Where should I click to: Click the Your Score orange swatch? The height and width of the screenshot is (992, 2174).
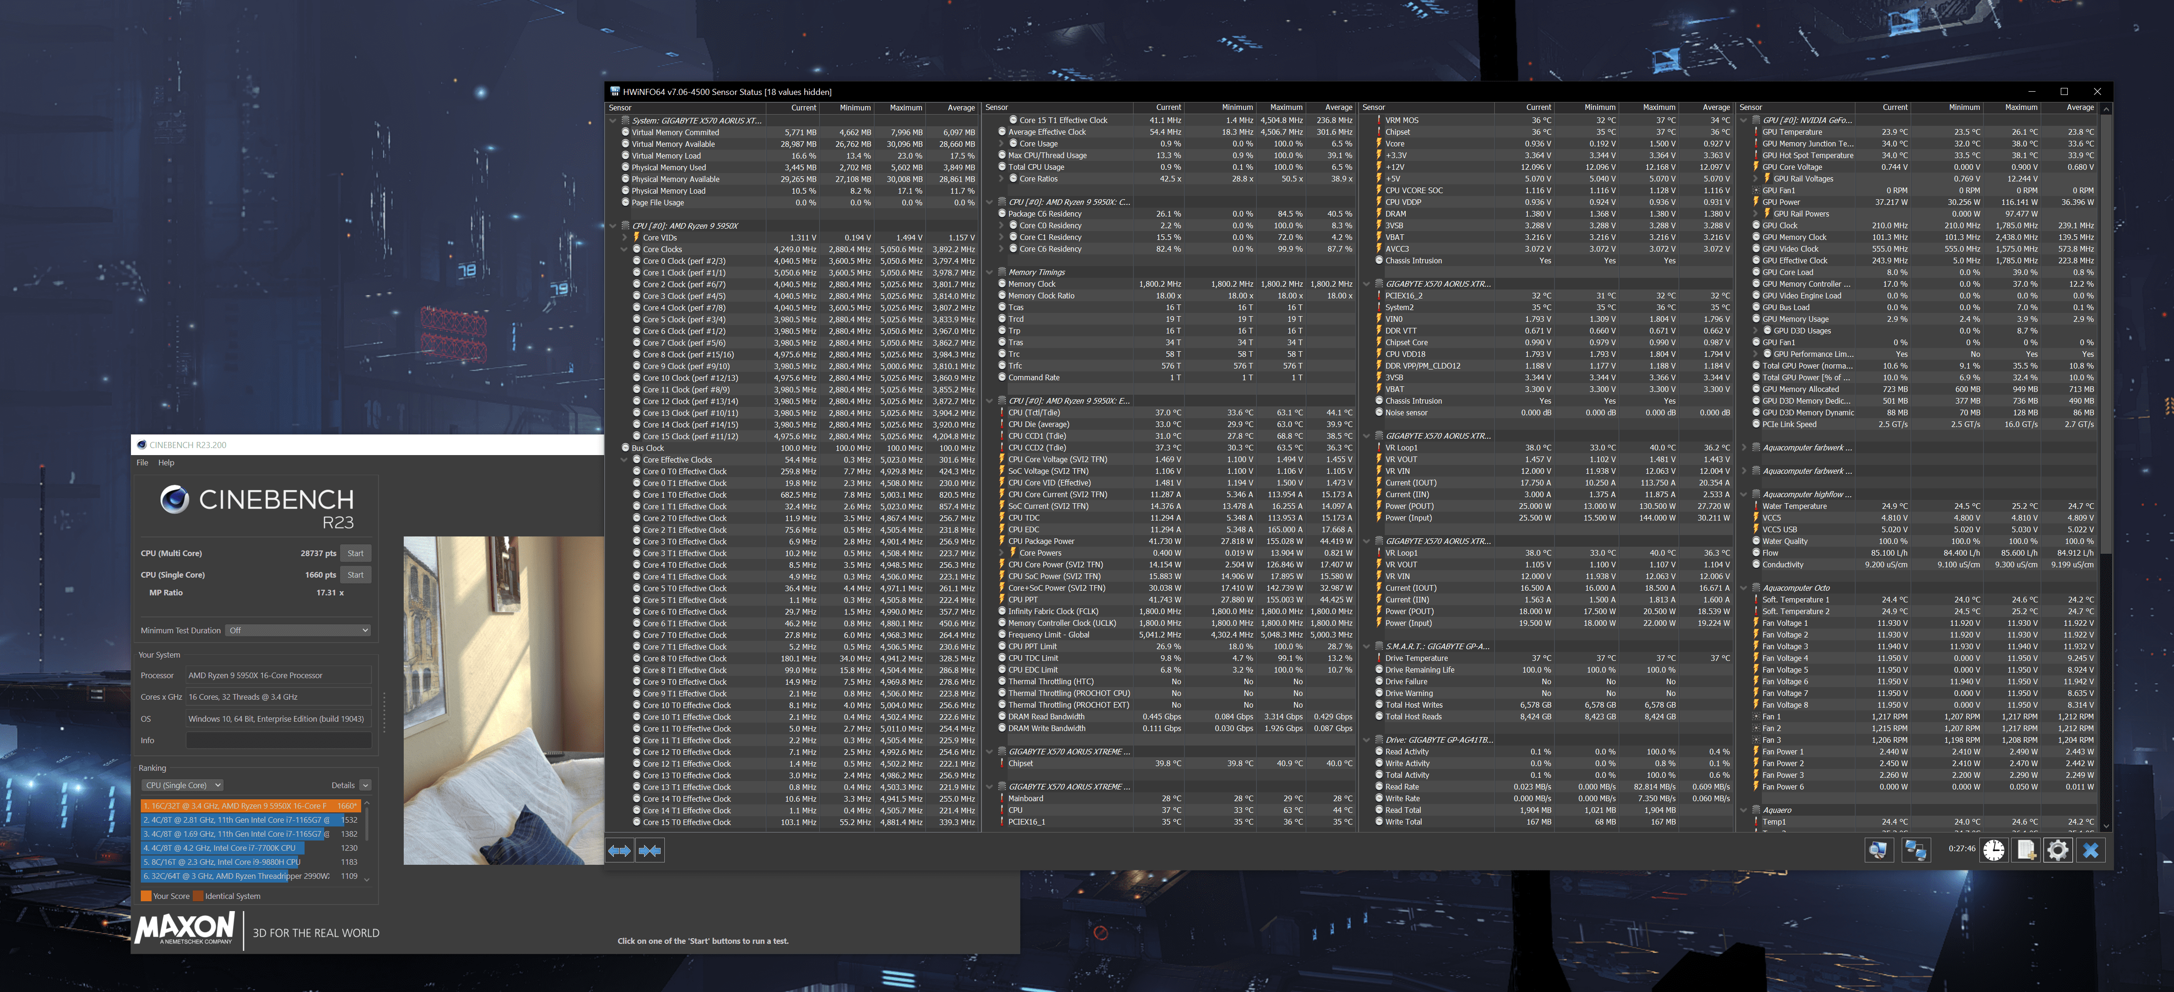tap(146, 896)
